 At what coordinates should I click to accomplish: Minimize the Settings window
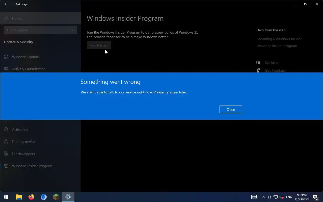pyautogui.click(x=294, y=4)
